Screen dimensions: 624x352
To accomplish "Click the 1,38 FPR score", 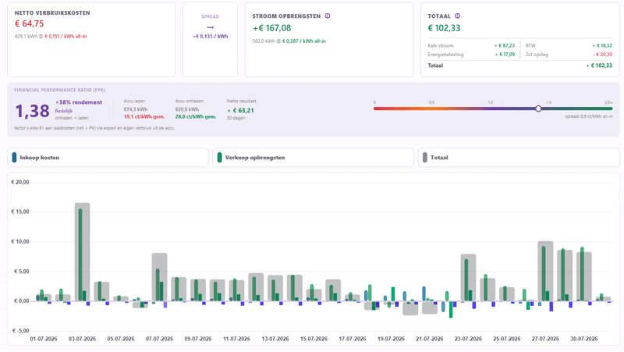I will (32, 111).
